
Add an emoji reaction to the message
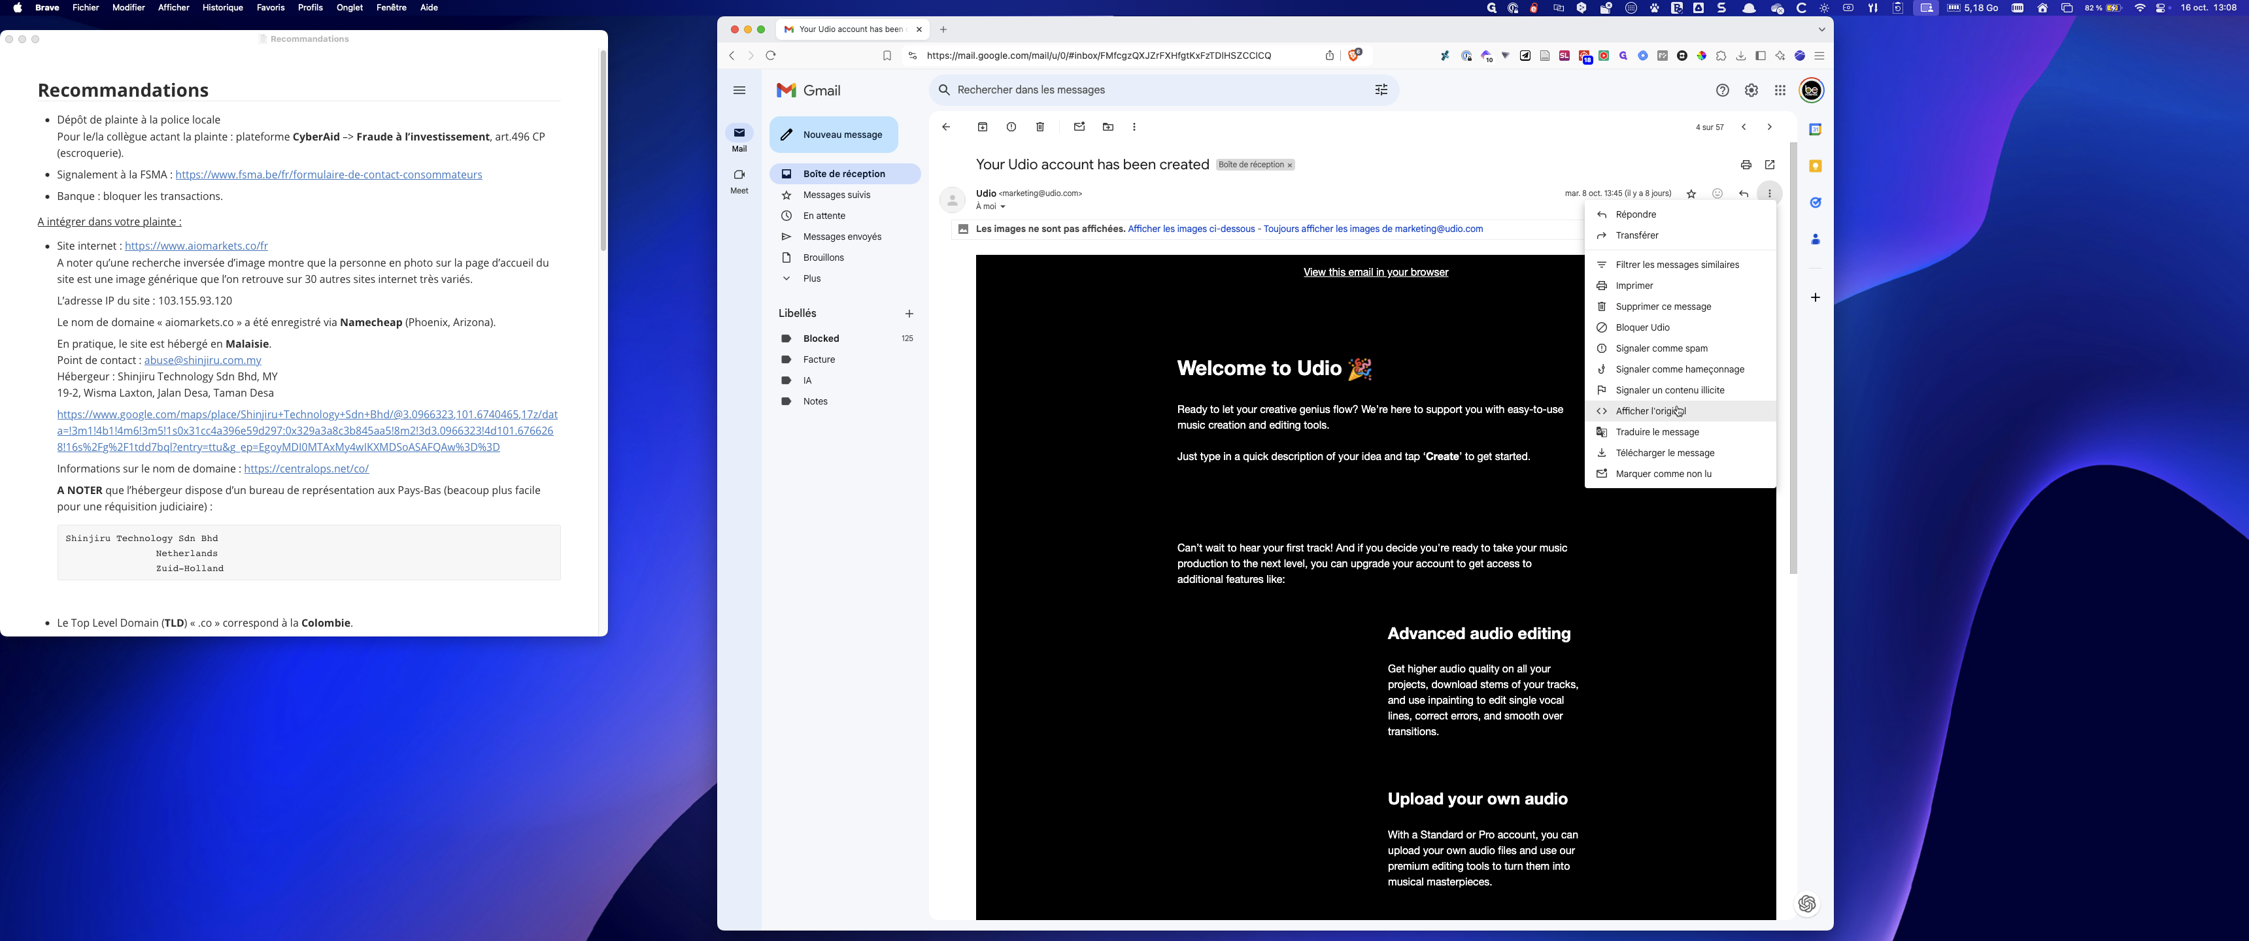coord(1717,194)
